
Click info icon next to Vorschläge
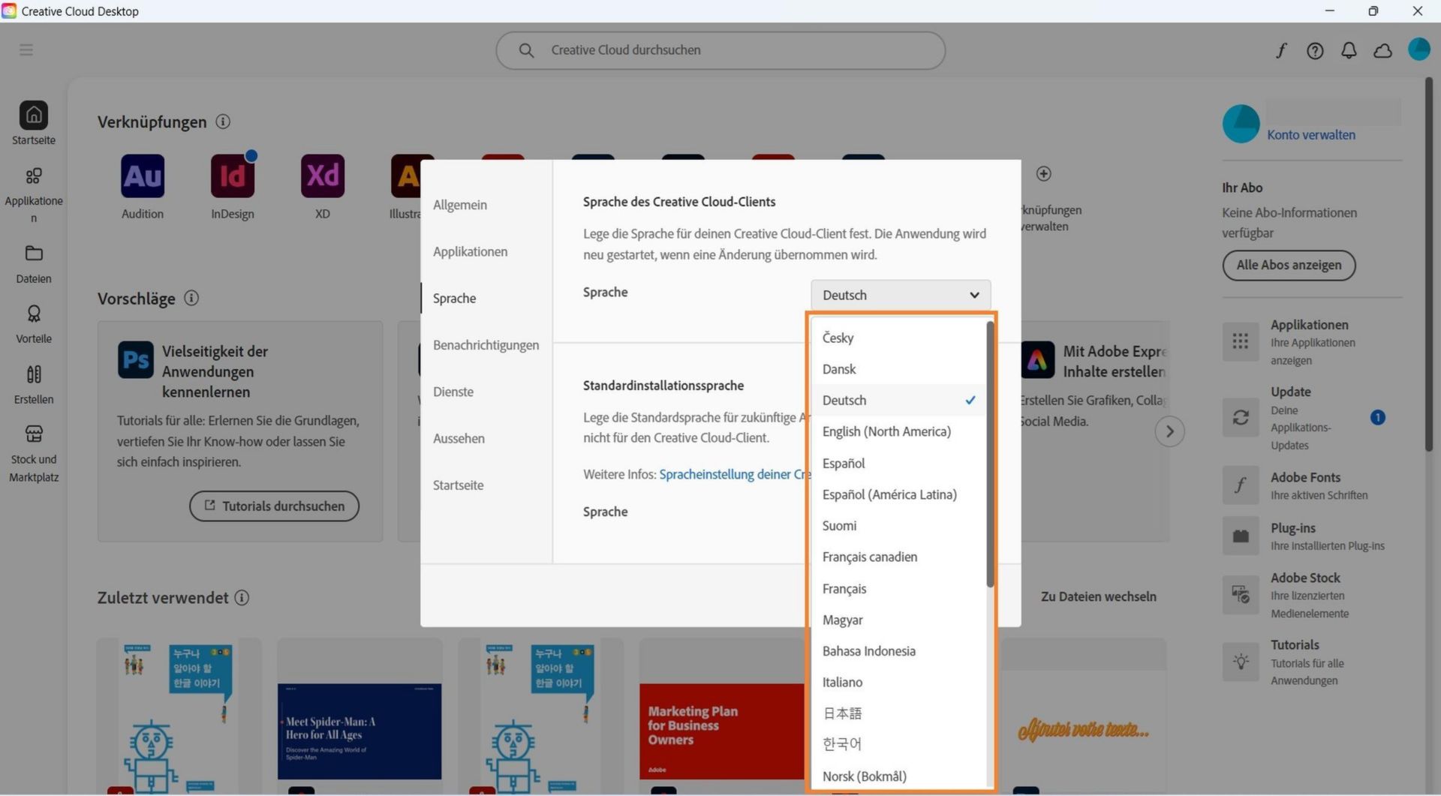click(x=191, y=298)
